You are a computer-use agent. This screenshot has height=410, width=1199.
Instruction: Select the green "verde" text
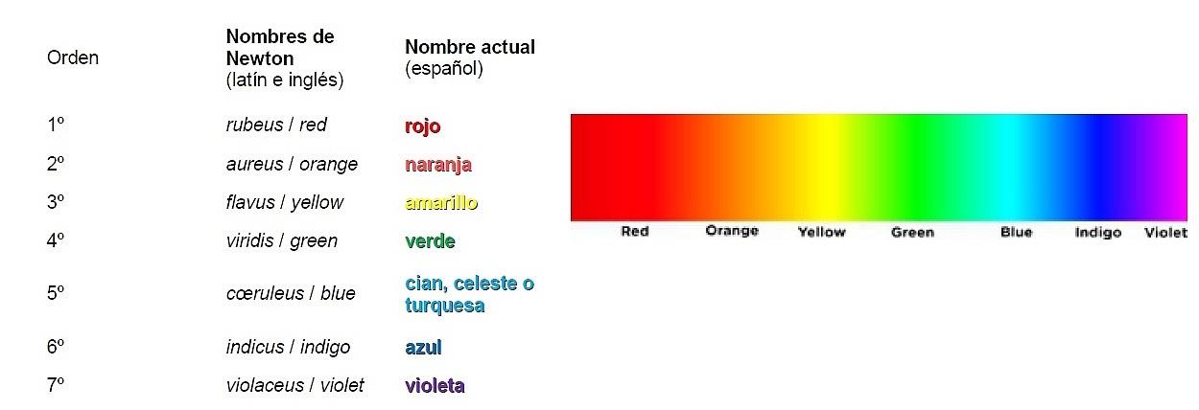click(x=430, y=241)
